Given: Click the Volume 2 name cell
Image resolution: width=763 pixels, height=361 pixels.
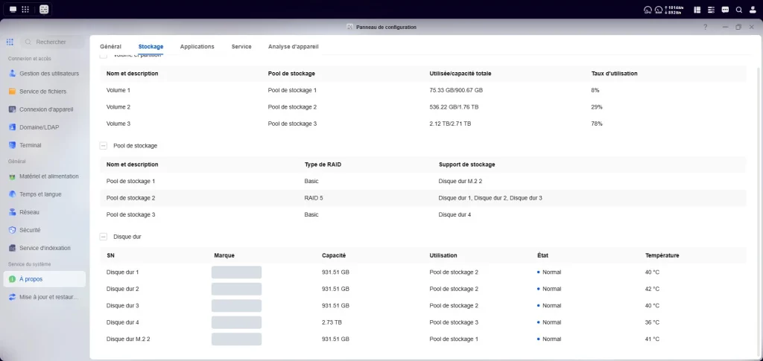Looking at the screenshot, I should coord(118,107).
